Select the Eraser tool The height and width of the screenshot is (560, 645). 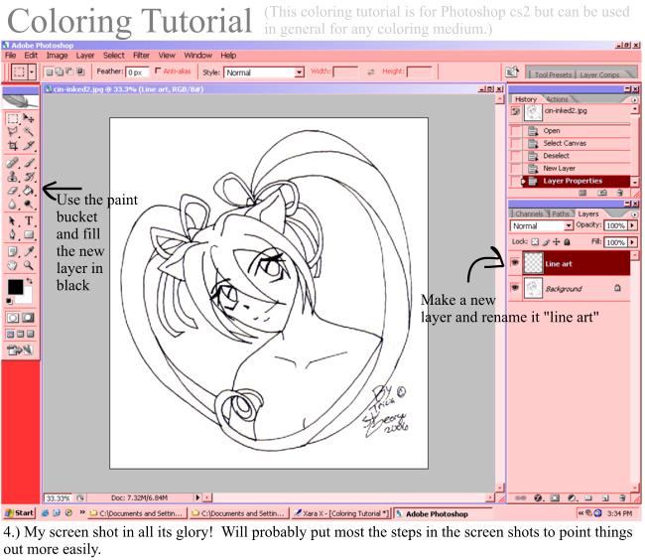tap(13, 191)
